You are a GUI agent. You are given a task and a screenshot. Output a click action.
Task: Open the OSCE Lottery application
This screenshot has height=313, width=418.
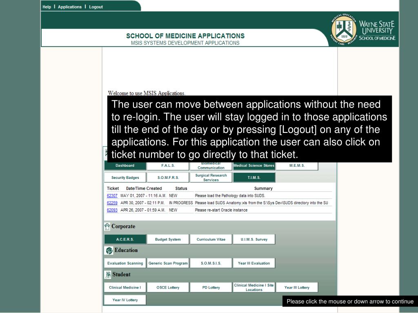tap(168, 287)
